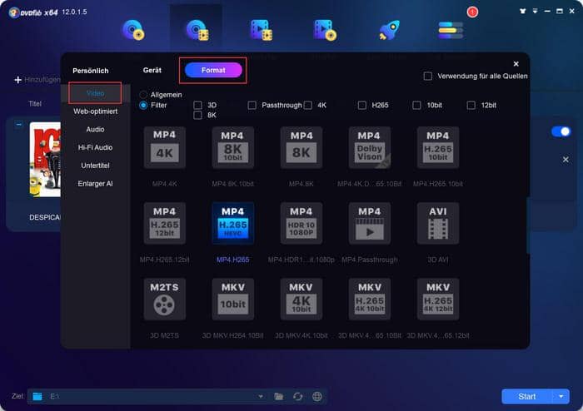The height and width of the screenshot is (411, 583).
Task: Choose the MP4 Passthrough format
Action: pos(369,222)
